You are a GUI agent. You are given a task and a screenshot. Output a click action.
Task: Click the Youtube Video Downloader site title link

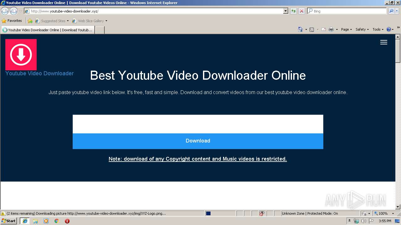click(x=39, y=73)
